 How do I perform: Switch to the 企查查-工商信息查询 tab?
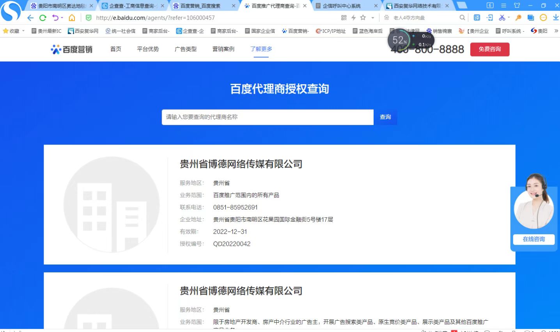coord(133,6)
